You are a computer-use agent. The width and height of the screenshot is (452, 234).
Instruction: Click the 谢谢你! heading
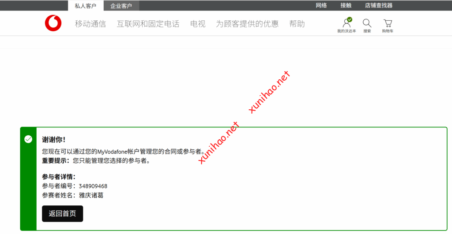(54, 140)
